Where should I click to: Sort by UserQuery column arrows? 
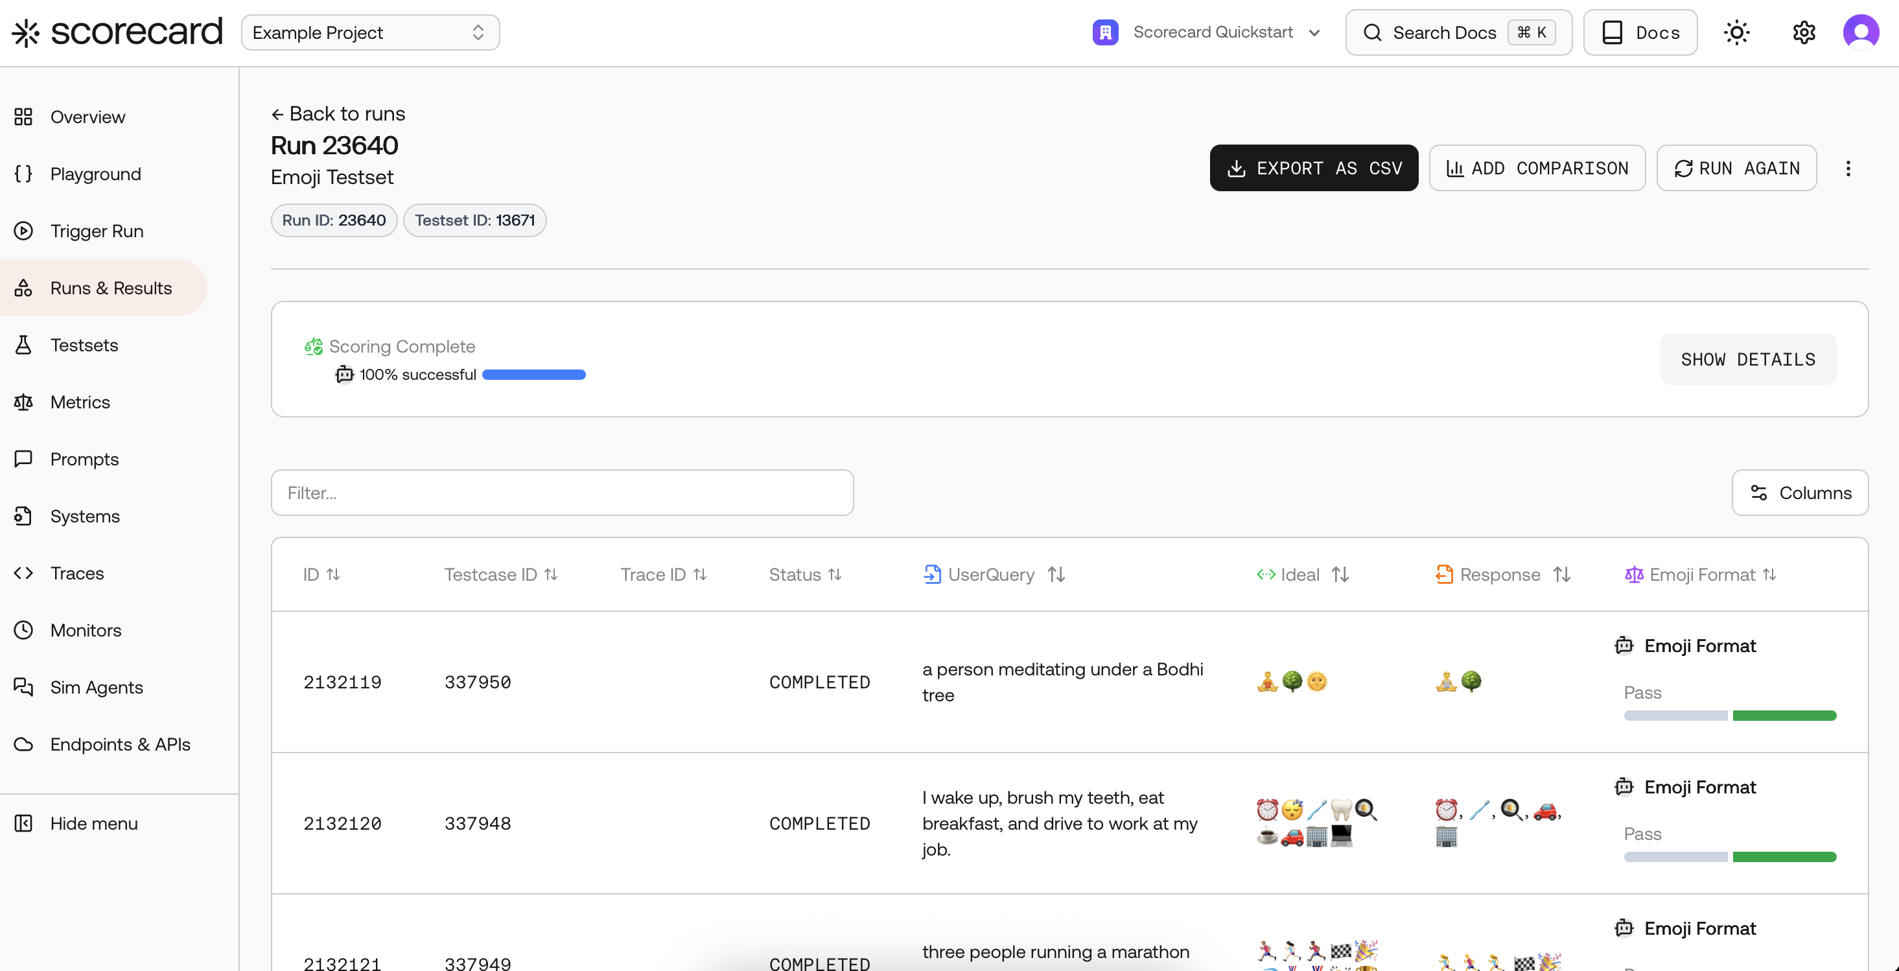click(1056, 574)
